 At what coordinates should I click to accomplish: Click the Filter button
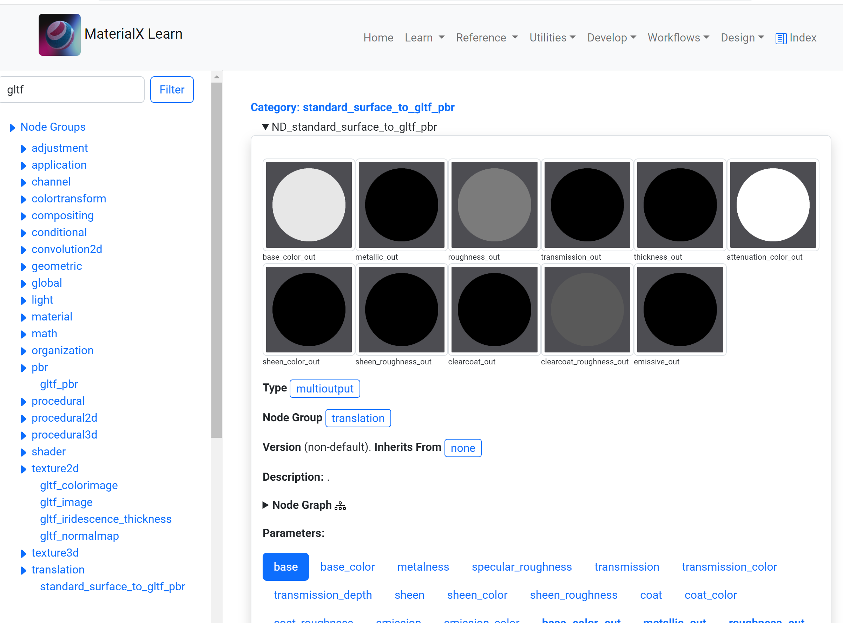click(x=172, y=90)
